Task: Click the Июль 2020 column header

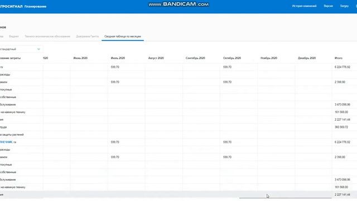Action: [x=118, y=58]
